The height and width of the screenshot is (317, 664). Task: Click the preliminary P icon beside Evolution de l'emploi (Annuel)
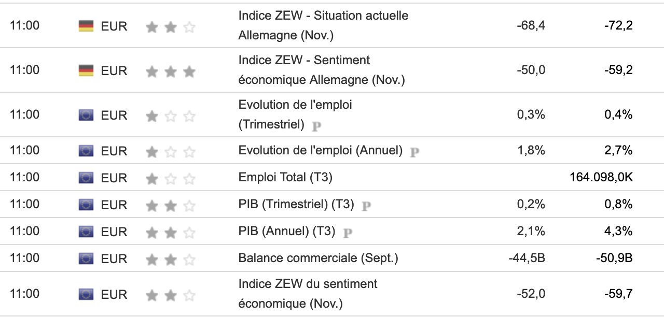pos(414,152)
